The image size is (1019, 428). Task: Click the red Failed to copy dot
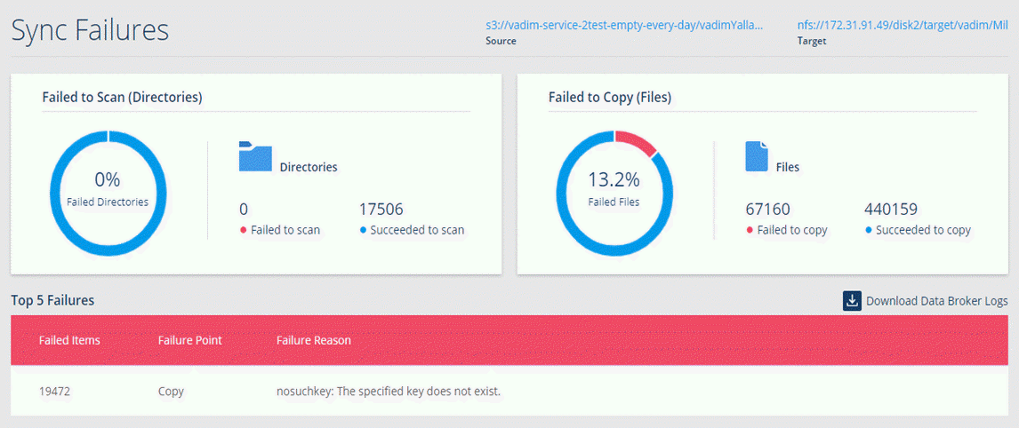[750, 231]
